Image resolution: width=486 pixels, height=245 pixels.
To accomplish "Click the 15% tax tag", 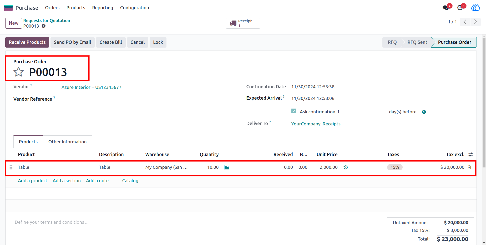I will (395, 167).
